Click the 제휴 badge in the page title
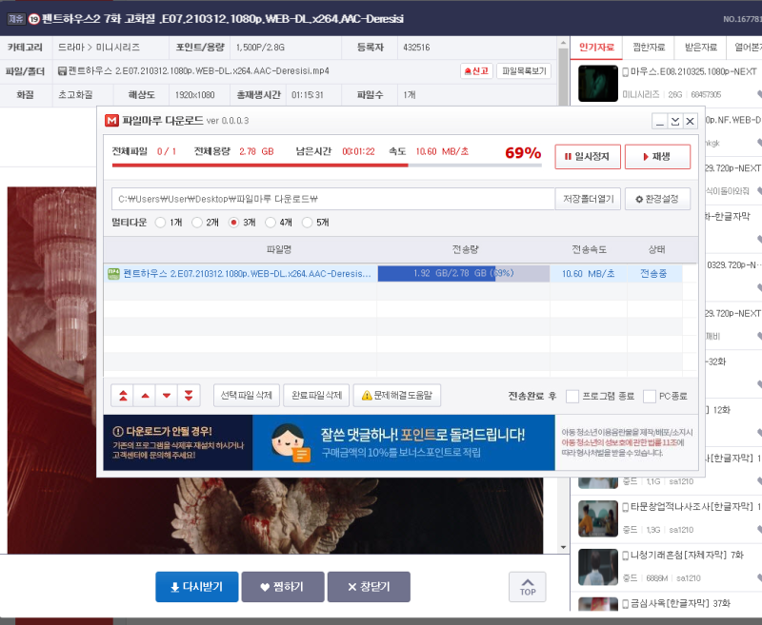762x625 pixels. coord(16,19)
